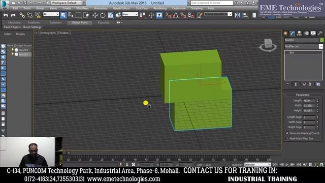
Task: Switch to the Populate ribbon tab
Action: point(104,22)
